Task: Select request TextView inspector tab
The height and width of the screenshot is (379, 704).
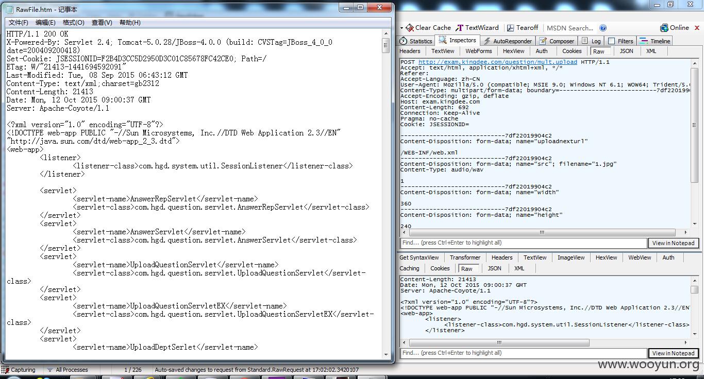Action: click(x=443, y=51)
